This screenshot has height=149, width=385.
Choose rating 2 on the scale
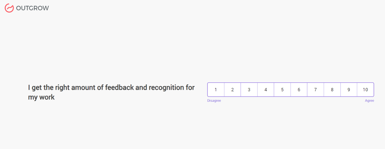coord(232,89)
